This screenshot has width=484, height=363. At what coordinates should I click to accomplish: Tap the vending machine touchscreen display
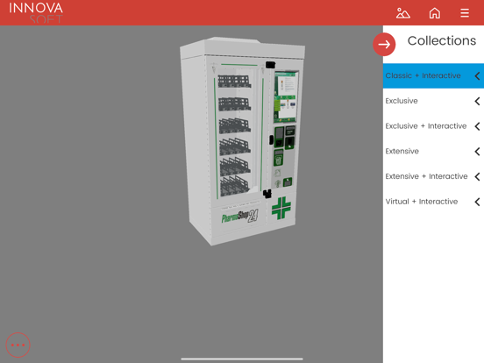pos(286,96)
